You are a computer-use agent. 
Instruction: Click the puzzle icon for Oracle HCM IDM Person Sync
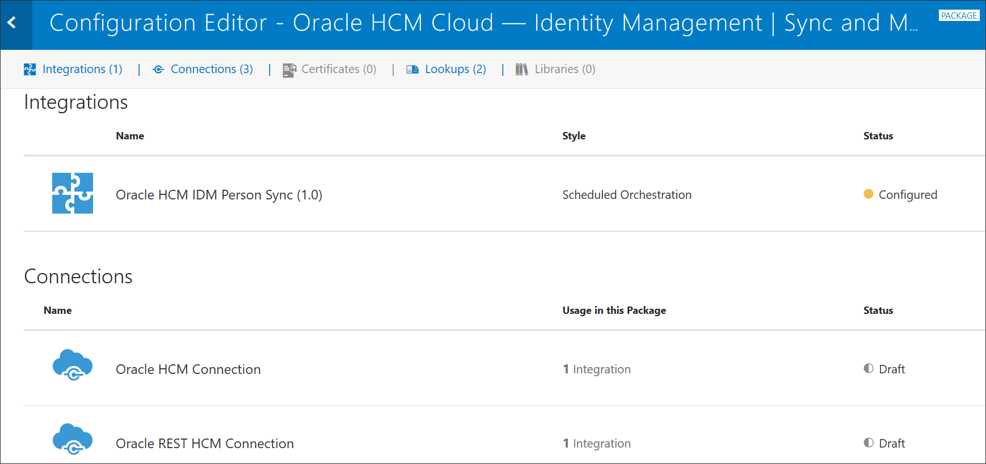click(x=73, y=193)
